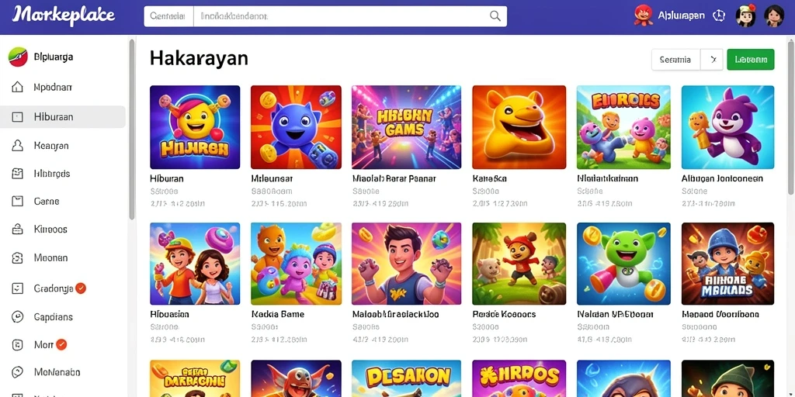Viewport: 795px width, 397px height.
Task: Click the Maolab Rarar Paanar title
Action: point(394,179)
